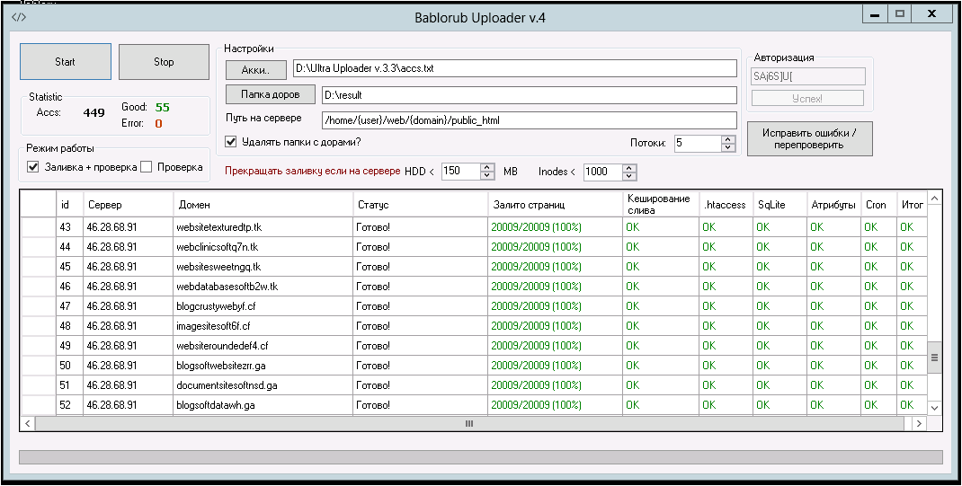Click horizontal scrollbar left arrow
Image resolution: width=962 pixels, height=486 pixels.
coord(28,423)
